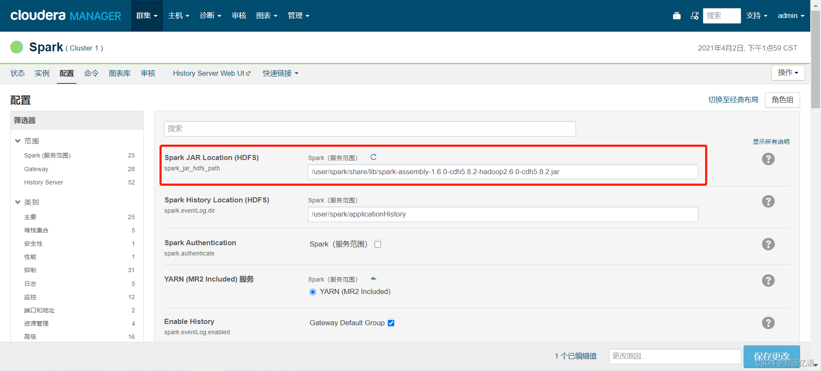Click the Spark History Location path field
Image resolution: width=821 pixels, height=371 pixels.
(503, 214)
